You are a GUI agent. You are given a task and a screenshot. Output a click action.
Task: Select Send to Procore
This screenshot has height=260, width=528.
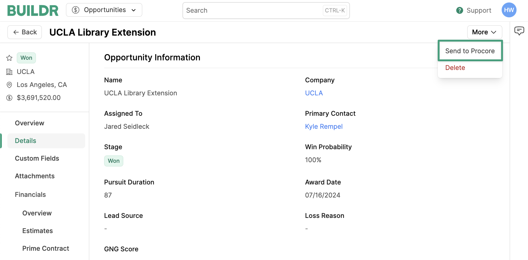470,51
